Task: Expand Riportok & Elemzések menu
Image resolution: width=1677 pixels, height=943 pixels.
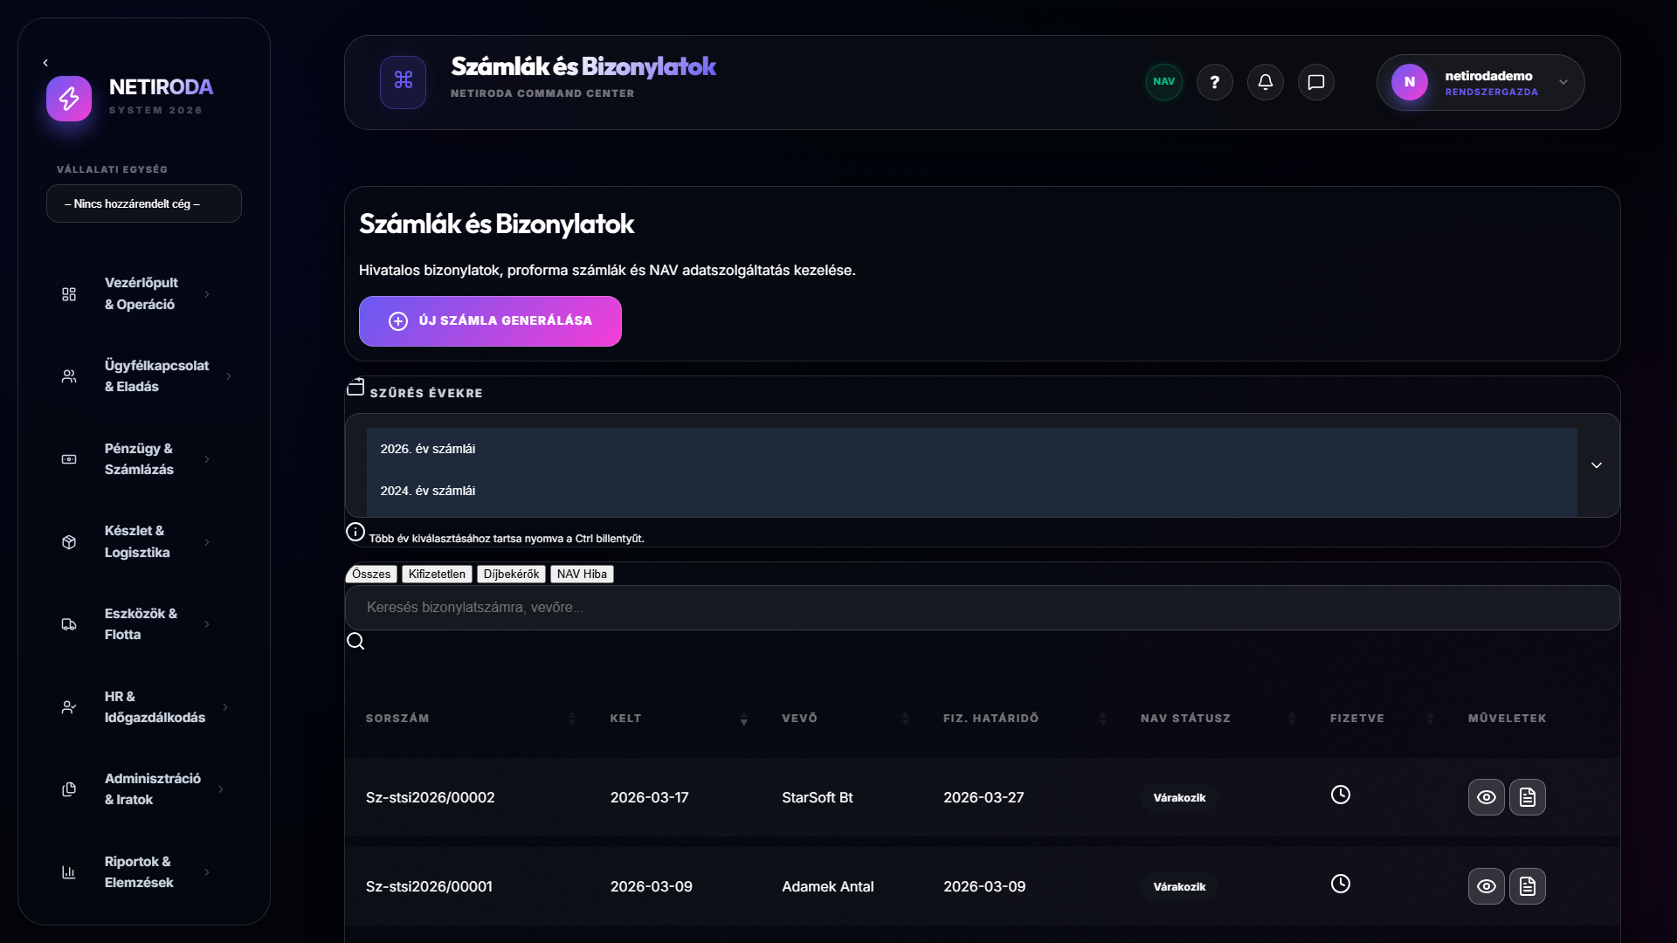Action: tap(144, 872)
